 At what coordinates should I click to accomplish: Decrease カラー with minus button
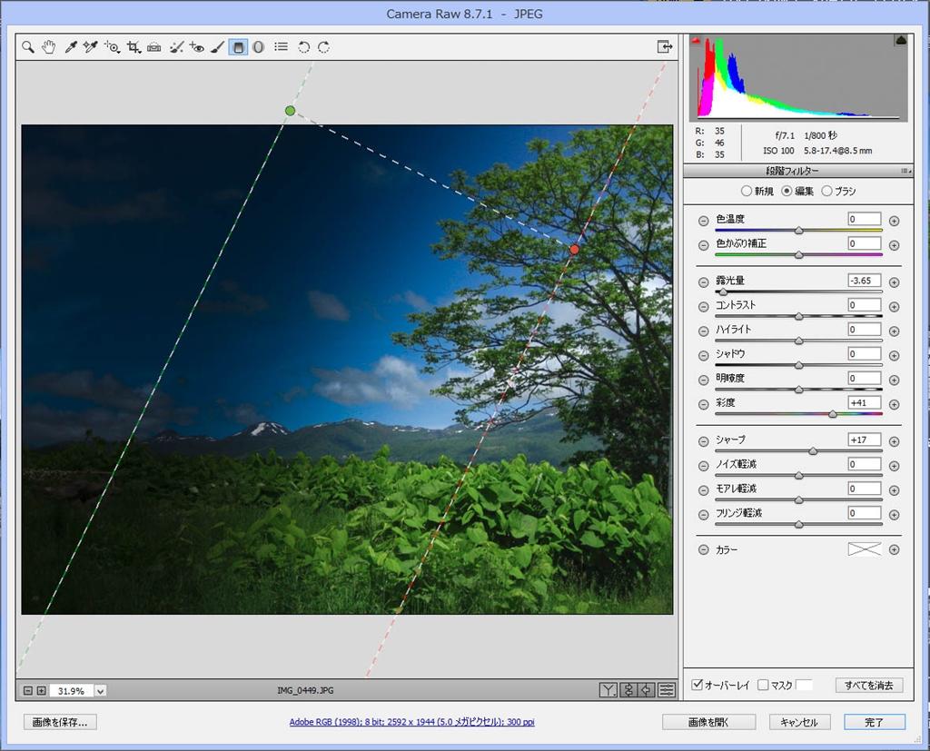(704, 550)
